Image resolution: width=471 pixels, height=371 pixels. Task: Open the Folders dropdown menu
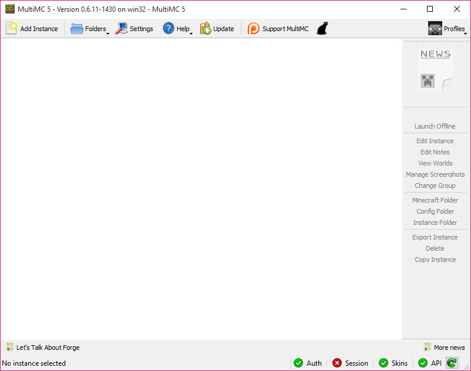[90, 29]
